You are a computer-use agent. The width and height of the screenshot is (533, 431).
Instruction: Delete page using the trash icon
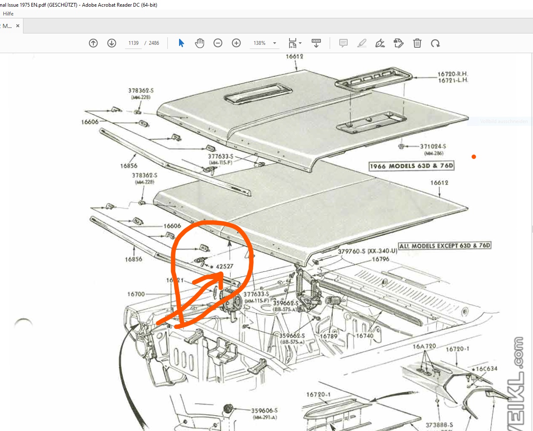pyautogui.click(x=417, y=43)
